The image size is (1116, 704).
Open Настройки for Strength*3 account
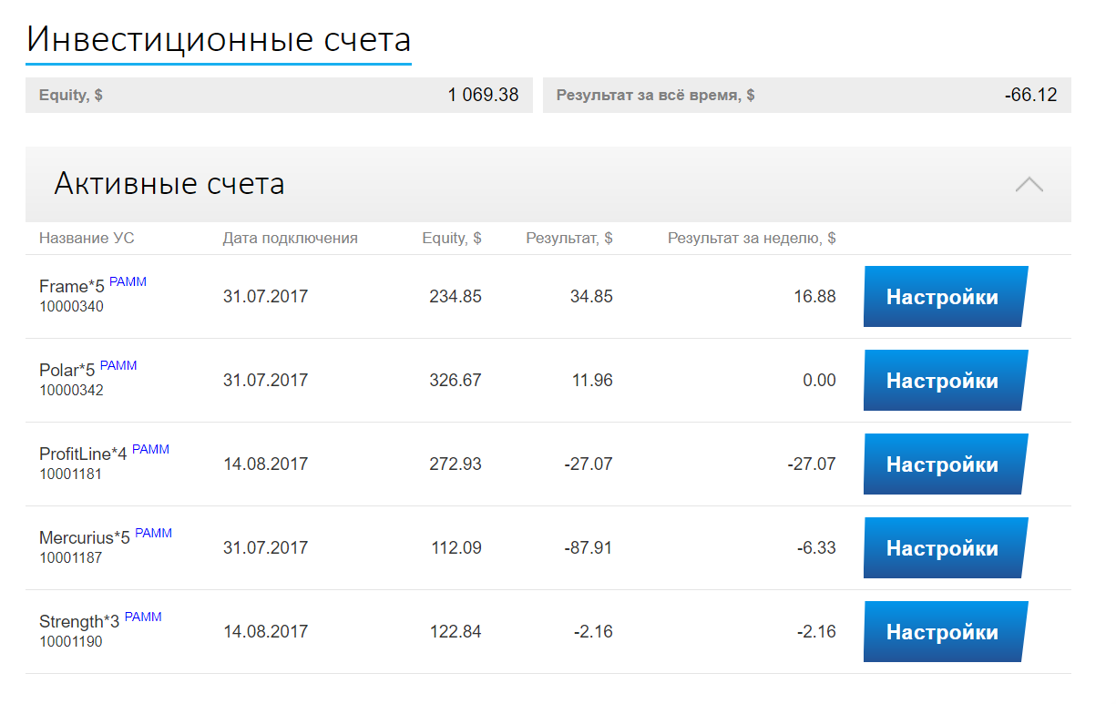[x=943, y=632]
